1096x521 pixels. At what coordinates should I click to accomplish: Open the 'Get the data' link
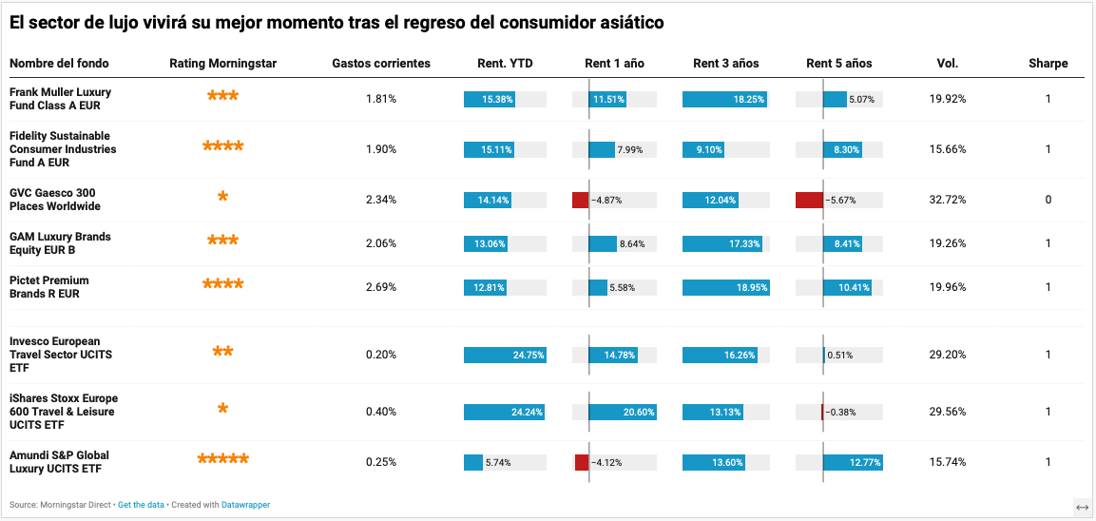point(143,505)
